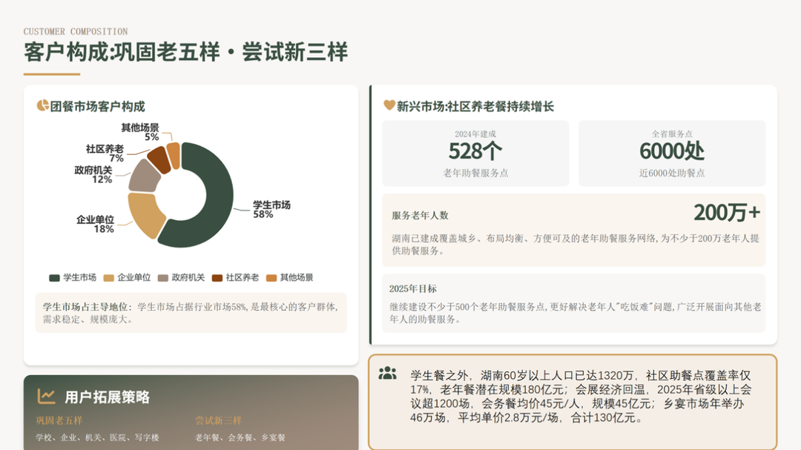Viewport: 801px width, 450px height.
Task: Select the dark green 学生市场 legend swatch
Action: point(54,278)
